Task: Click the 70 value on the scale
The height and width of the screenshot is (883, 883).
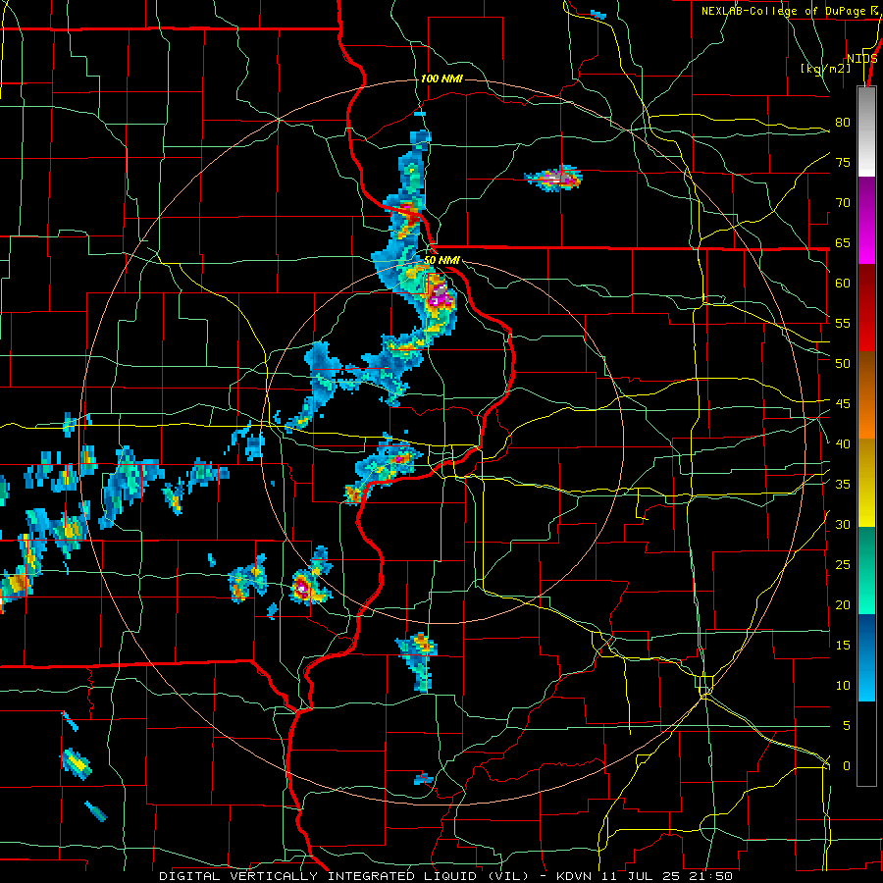Action: [x=843, y=203]
